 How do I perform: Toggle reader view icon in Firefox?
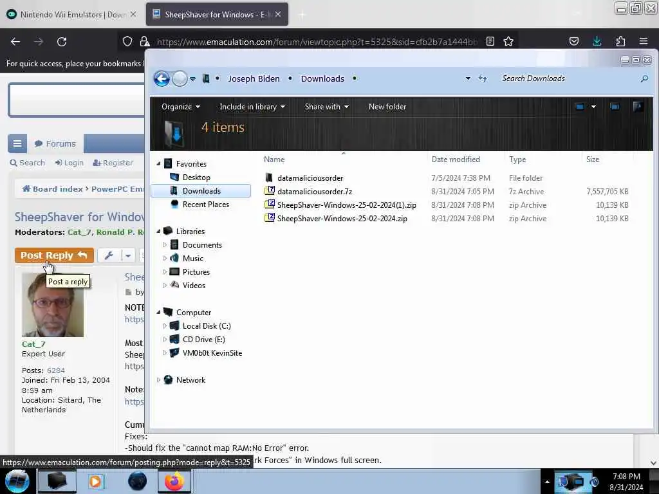490,41
